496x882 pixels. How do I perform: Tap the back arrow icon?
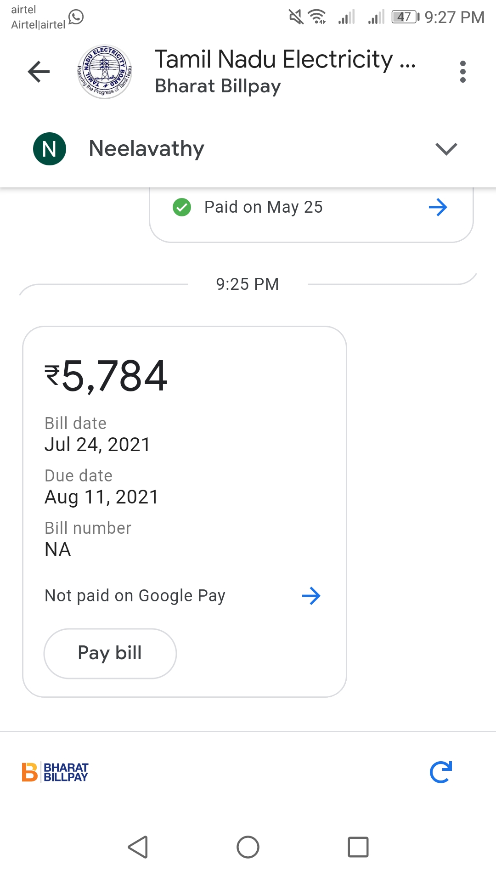(39, 72)
